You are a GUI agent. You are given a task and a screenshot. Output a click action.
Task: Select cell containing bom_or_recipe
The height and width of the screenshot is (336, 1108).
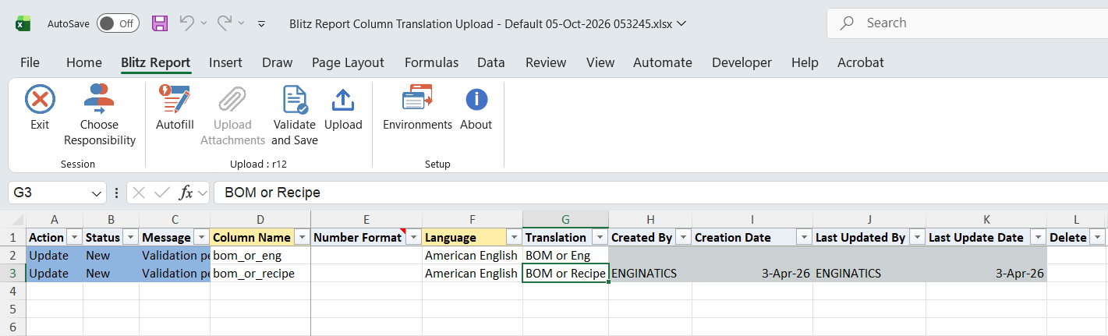[x=260, y=273]
